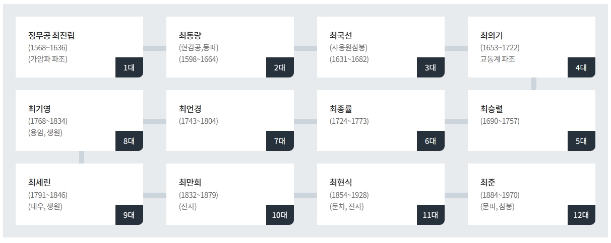
Task: Click the 최준 name heading
Action: (488, 183)
